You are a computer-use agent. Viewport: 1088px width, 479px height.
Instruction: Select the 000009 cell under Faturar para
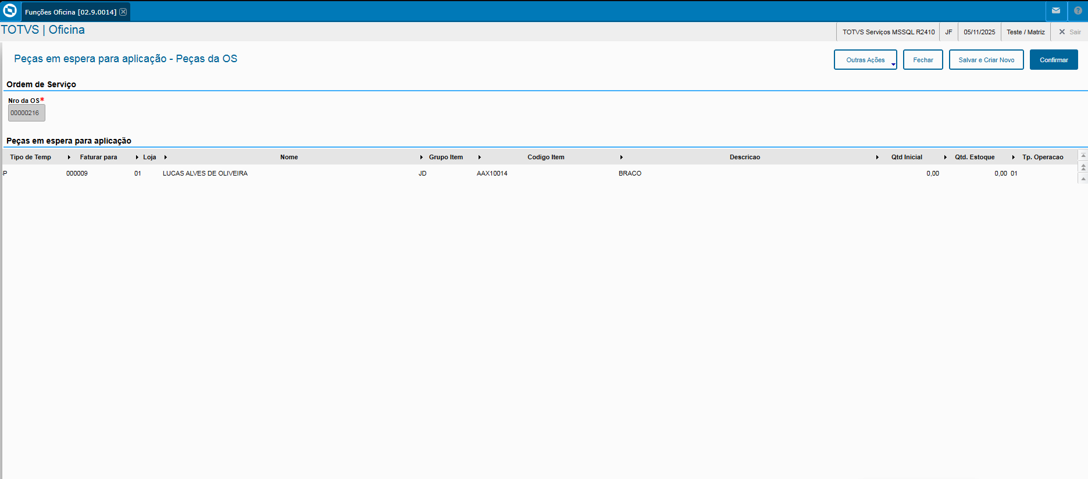[x=77, y=173]
